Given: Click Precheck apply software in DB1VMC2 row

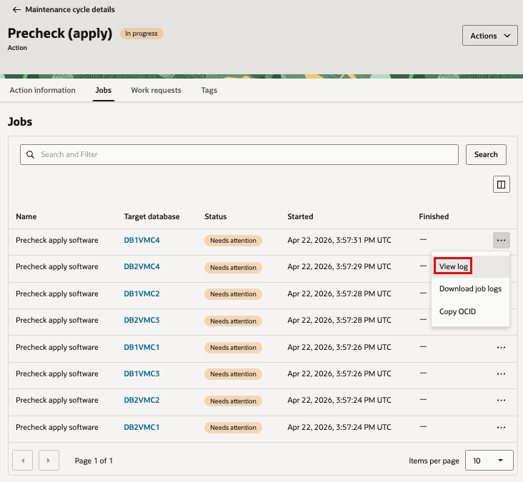Looking at the screenshot, I should (x=57, y=293).
